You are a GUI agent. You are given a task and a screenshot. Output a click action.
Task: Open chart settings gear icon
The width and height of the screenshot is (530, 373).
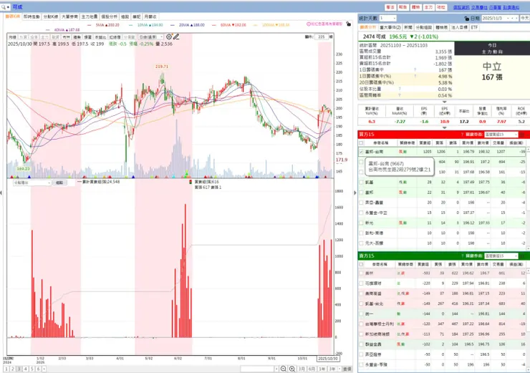coord(169,37)
